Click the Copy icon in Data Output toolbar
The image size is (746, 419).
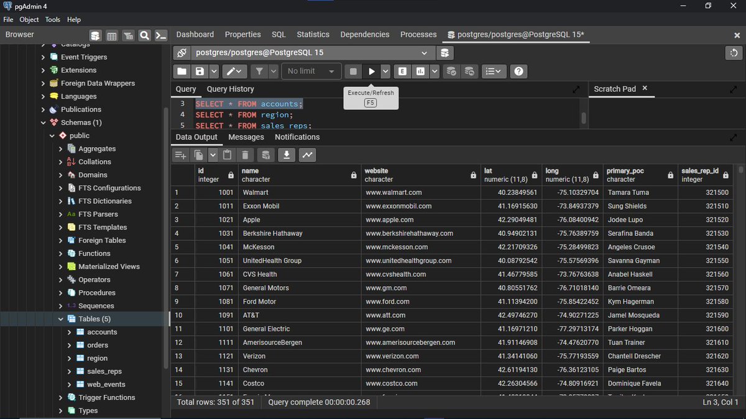(x=199, y=155)
